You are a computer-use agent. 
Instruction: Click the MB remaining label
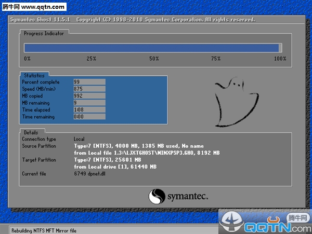tap(36, 103)
